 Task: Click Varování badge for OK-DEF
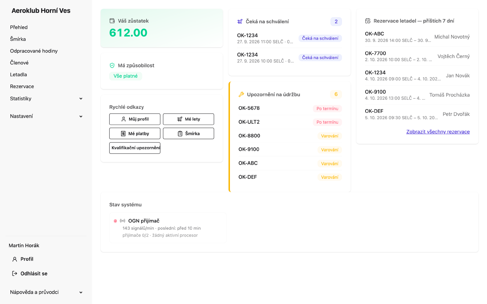[x=330, y=177]
